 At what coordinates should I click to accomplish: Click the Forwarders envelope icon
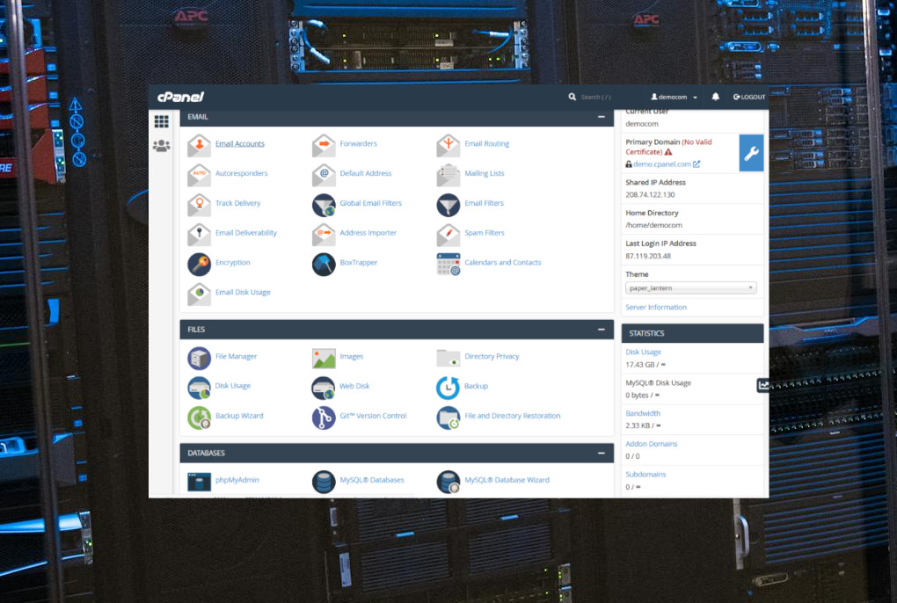(324, 145)
